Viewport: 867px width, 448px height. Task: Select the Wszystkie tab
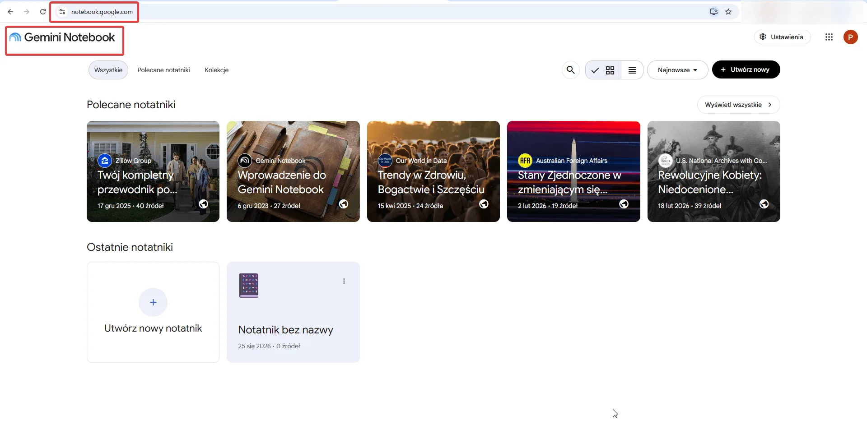pos(108,70)
